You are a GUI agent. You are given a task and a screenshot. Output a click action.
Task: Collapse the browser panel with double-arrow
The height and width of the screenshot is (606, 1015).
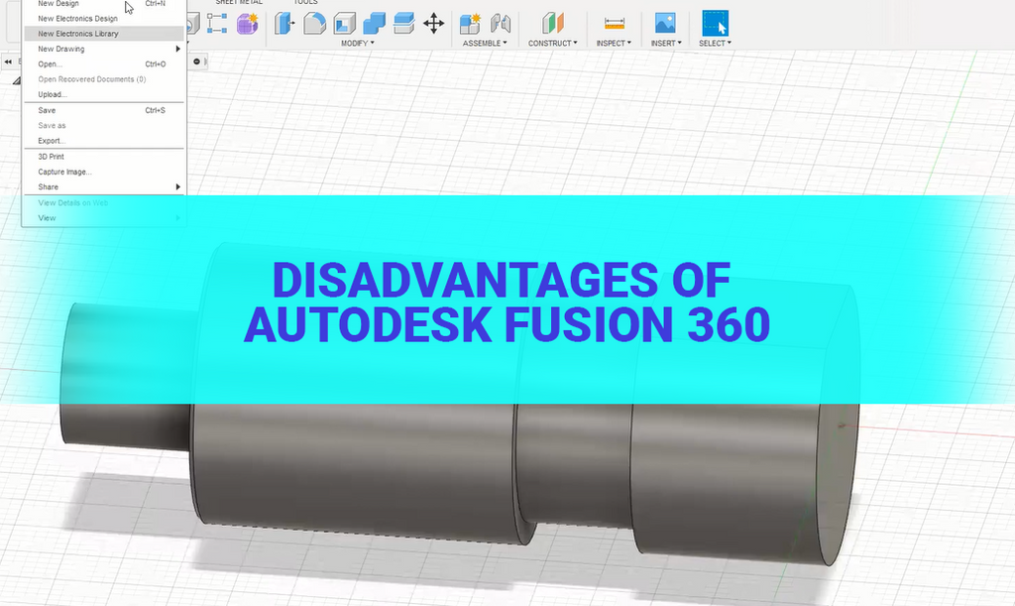click(8, 62)
